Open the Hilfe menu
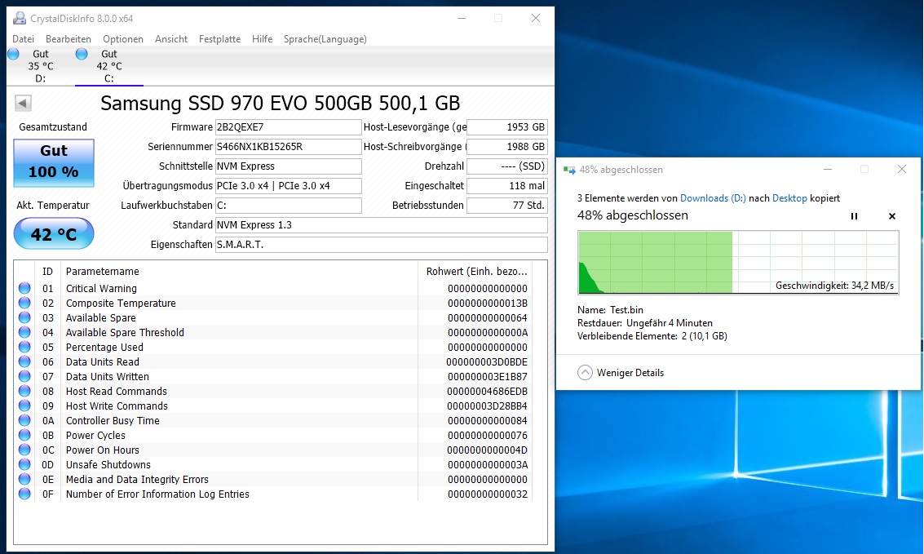 (x=263, y=39)
